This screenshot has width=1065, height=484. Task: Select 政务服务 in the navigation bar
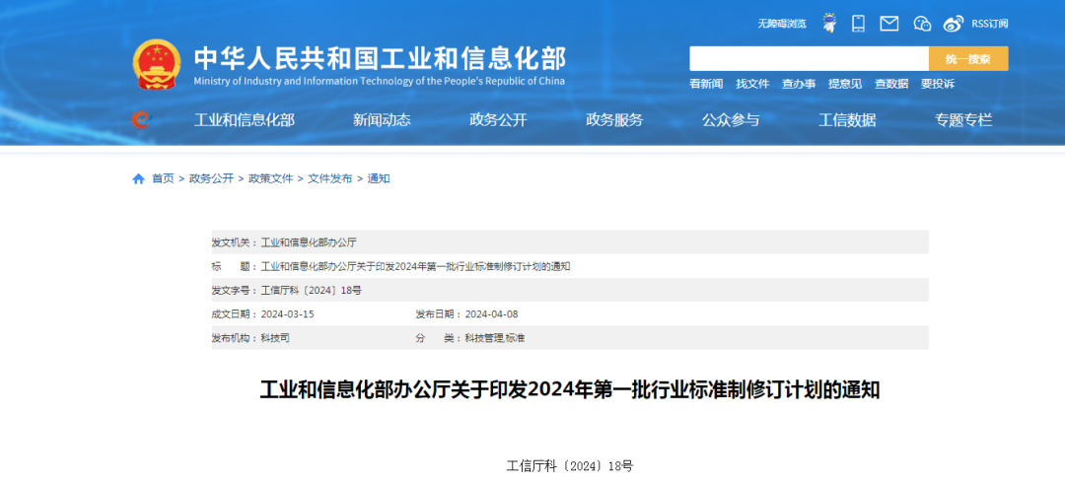614,120
